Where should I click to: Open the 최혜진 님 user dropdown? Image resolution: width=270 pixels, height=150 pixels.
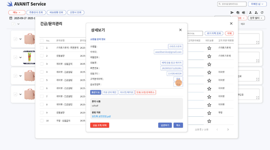click(257, 4)
